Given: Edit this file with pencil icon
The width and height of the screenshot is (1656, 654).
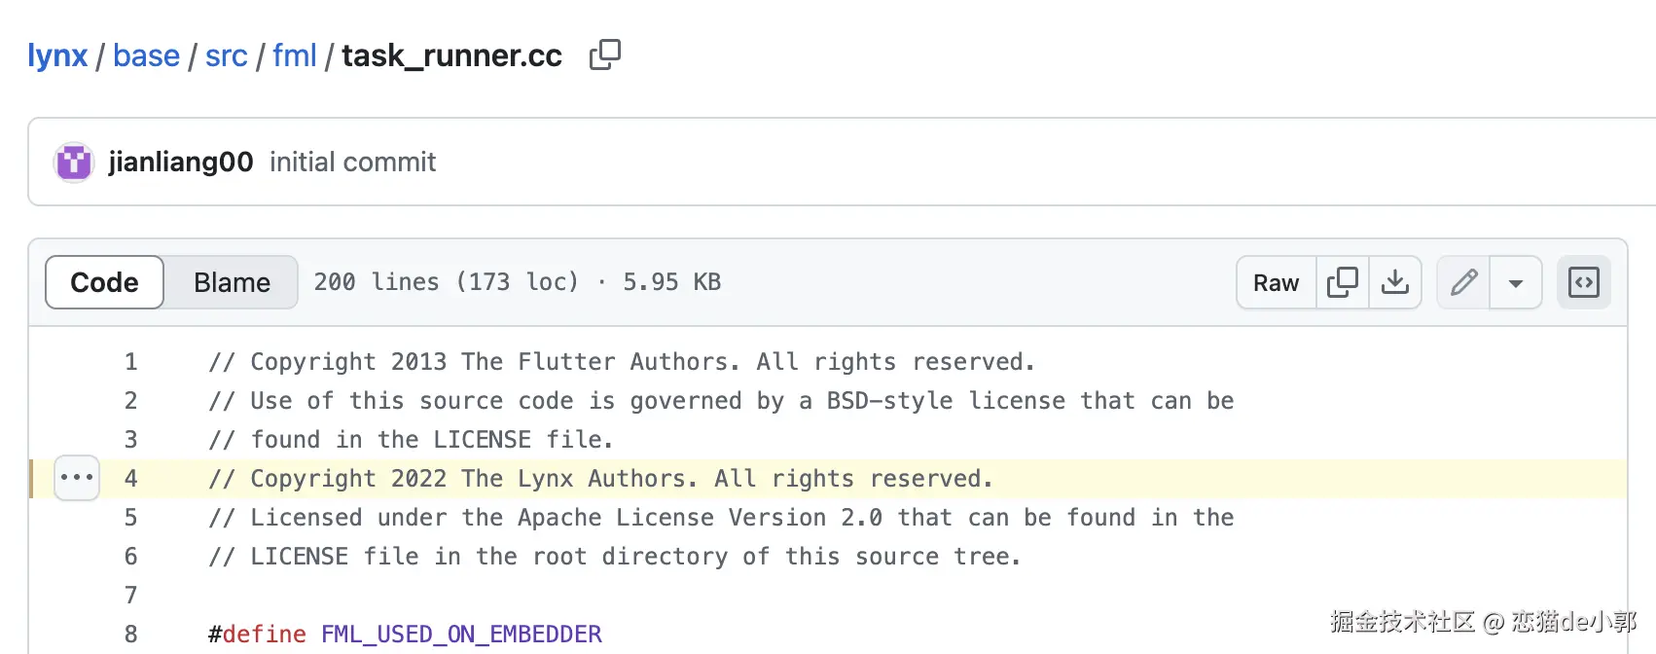Looking at the screenshot, I should click(1463, 282).
